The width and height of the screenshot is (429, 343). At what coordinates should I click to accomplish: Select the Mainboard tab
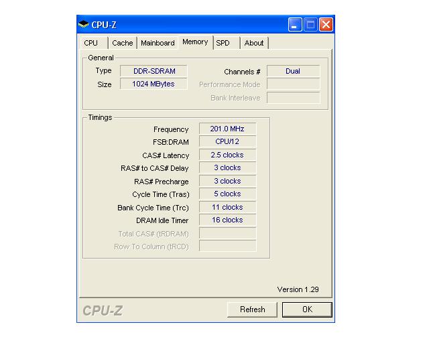coord(158,43)
